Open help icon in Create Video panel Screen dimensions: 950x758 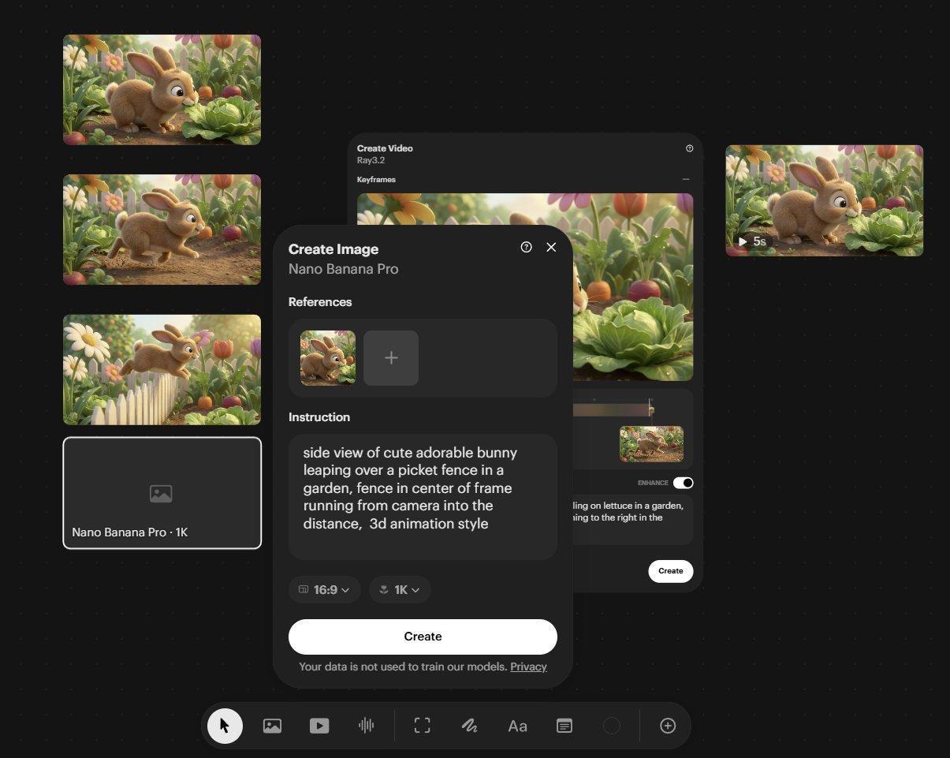click(690, 148)
